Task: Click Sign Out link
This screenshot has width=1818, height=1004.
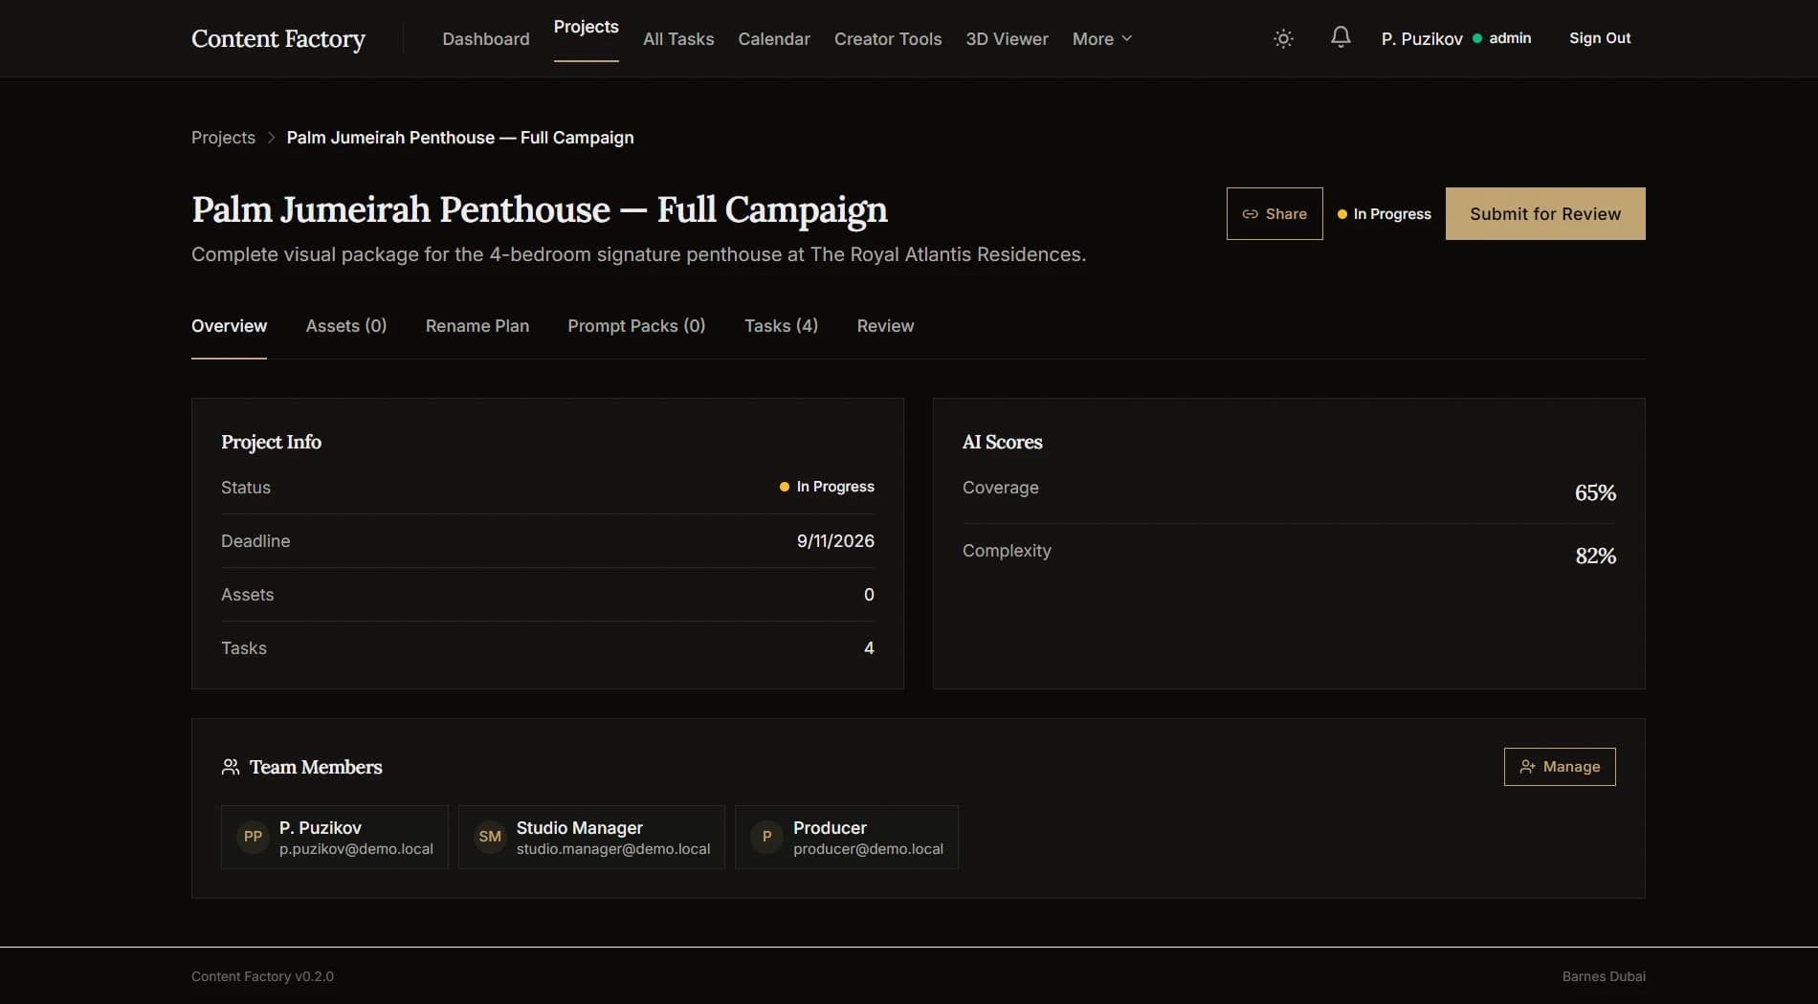Action: click(x=1600, y=38)
